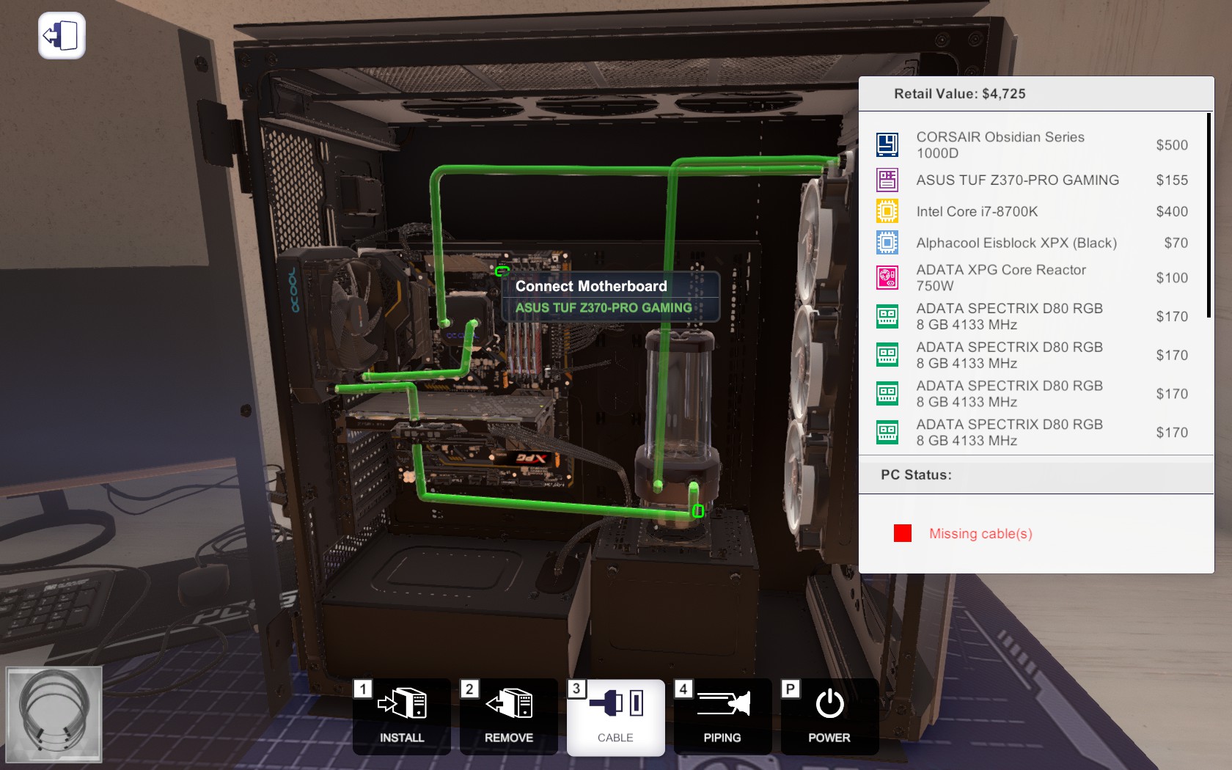Choose Intel Core i7-8700K in parts list

(977, 211)
